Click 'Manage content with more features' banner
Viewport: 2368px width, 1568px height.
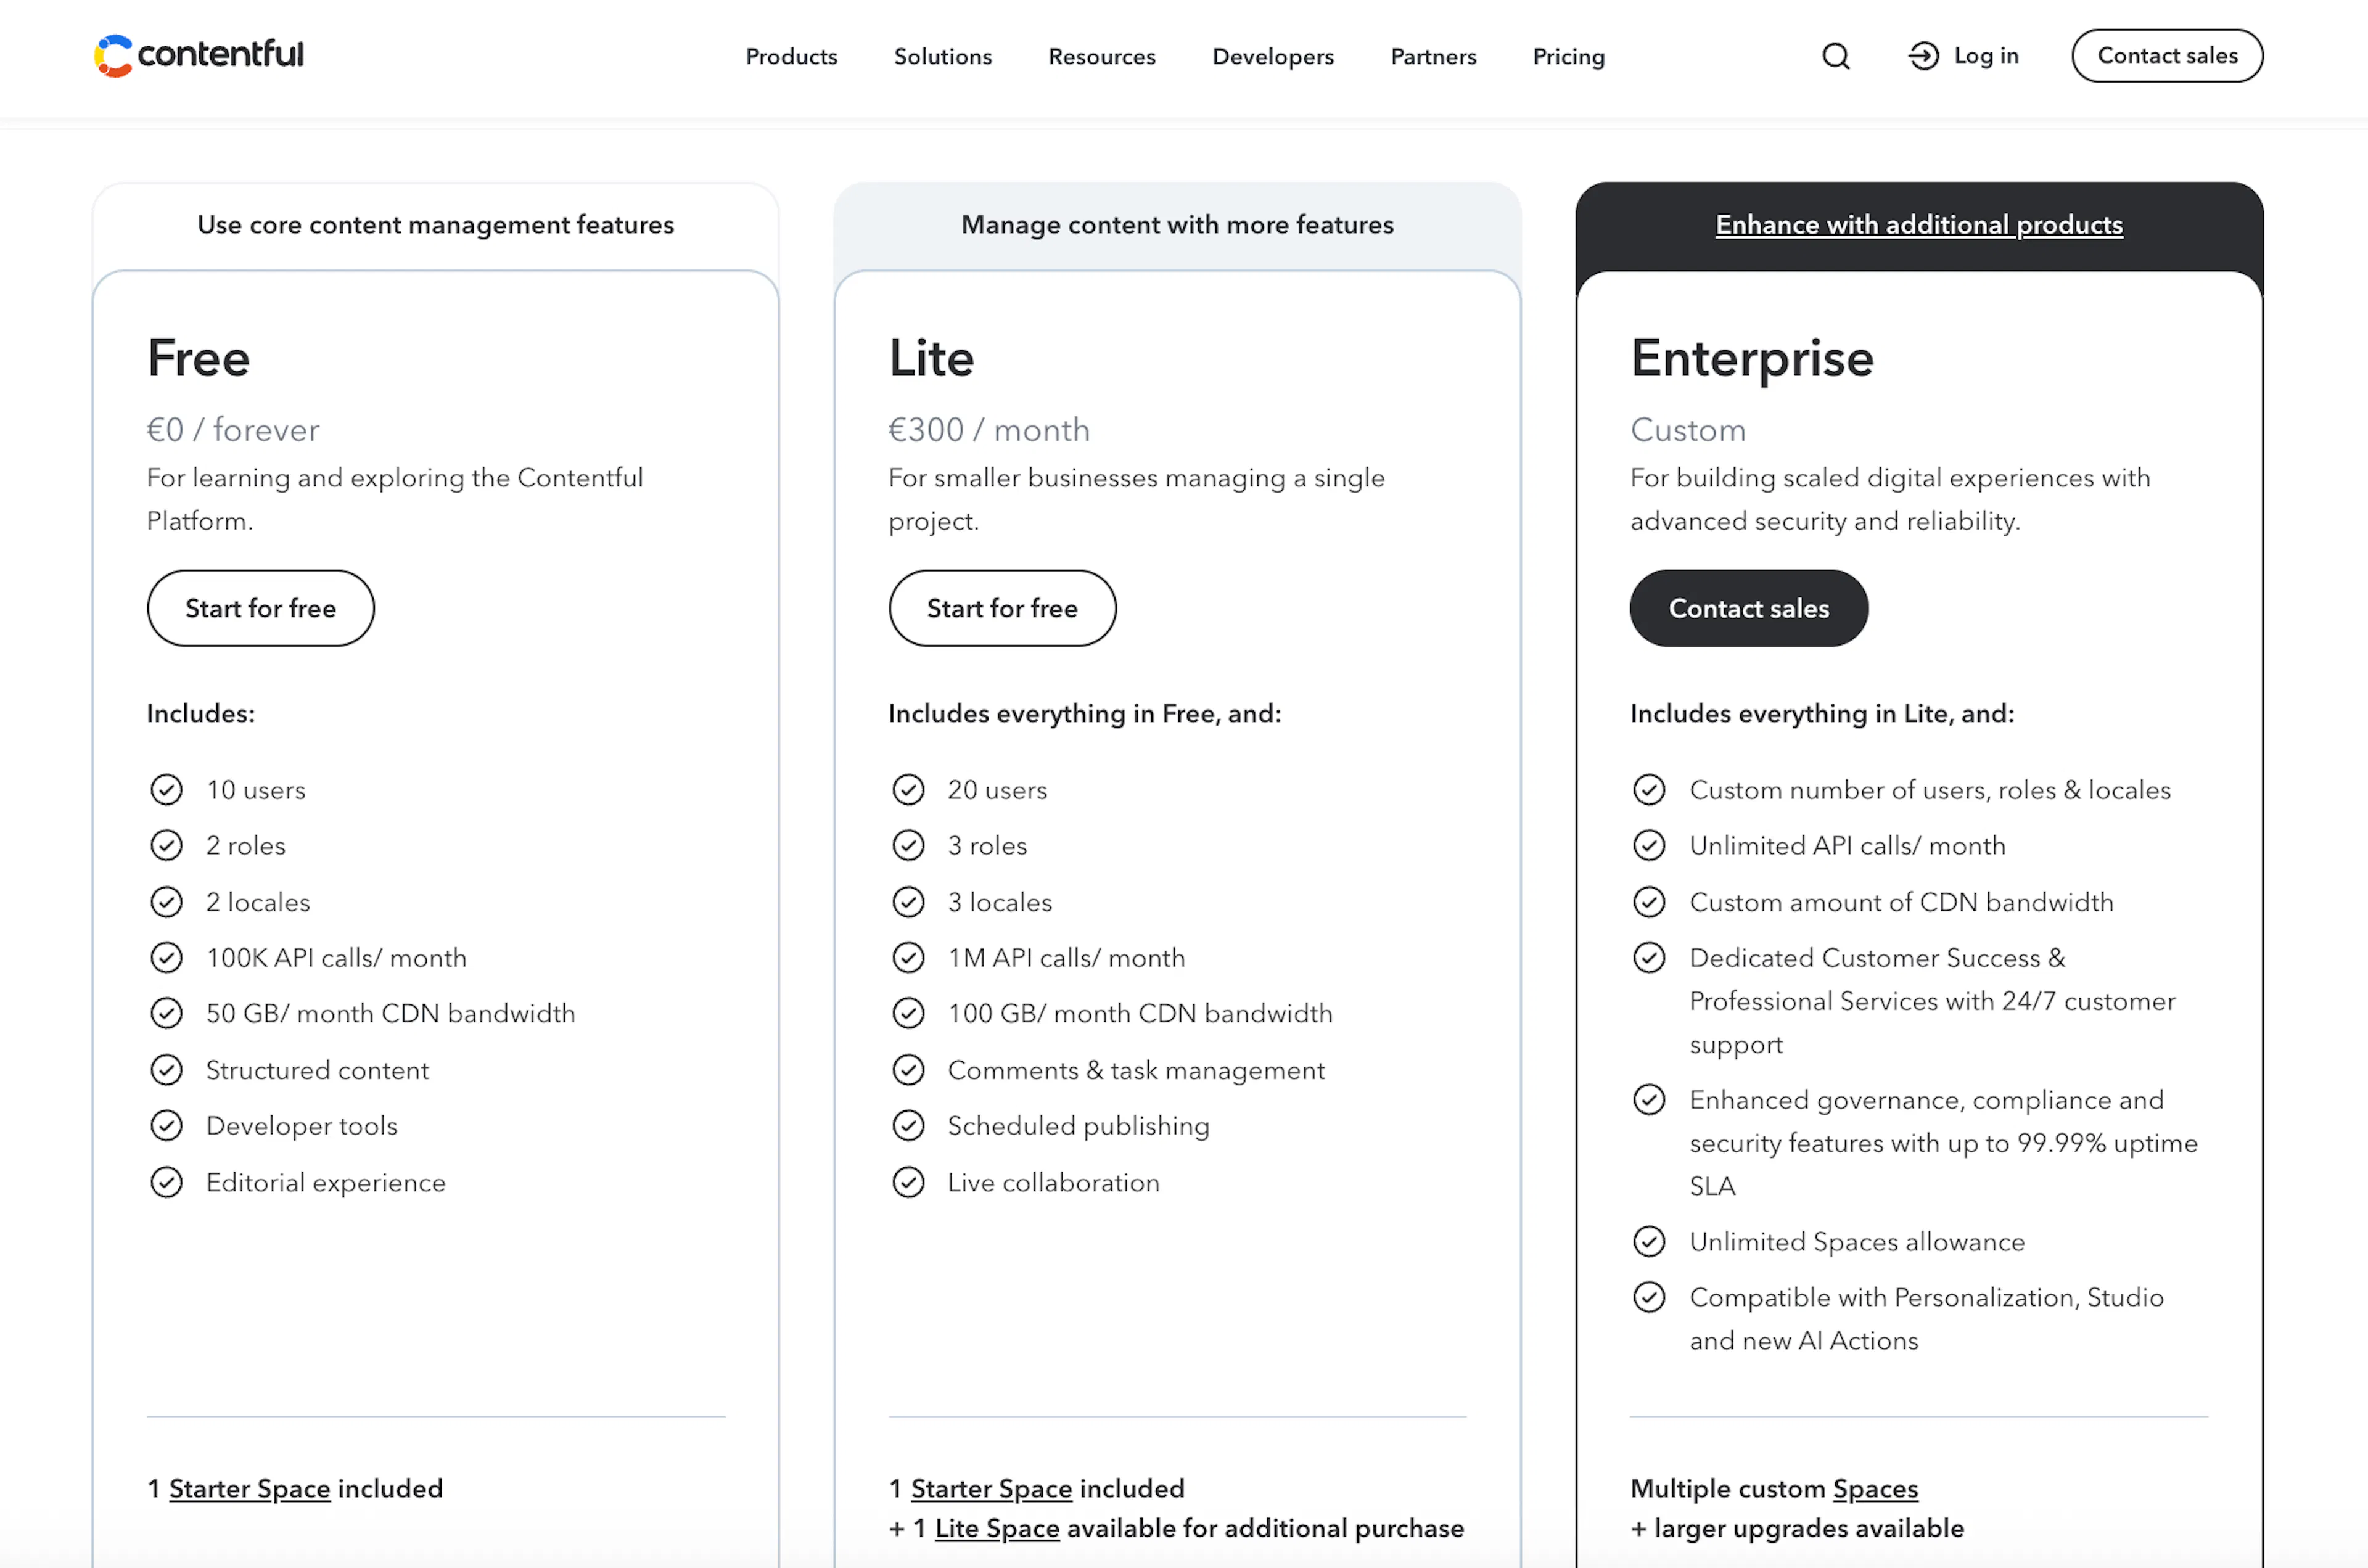point(1177,225)
